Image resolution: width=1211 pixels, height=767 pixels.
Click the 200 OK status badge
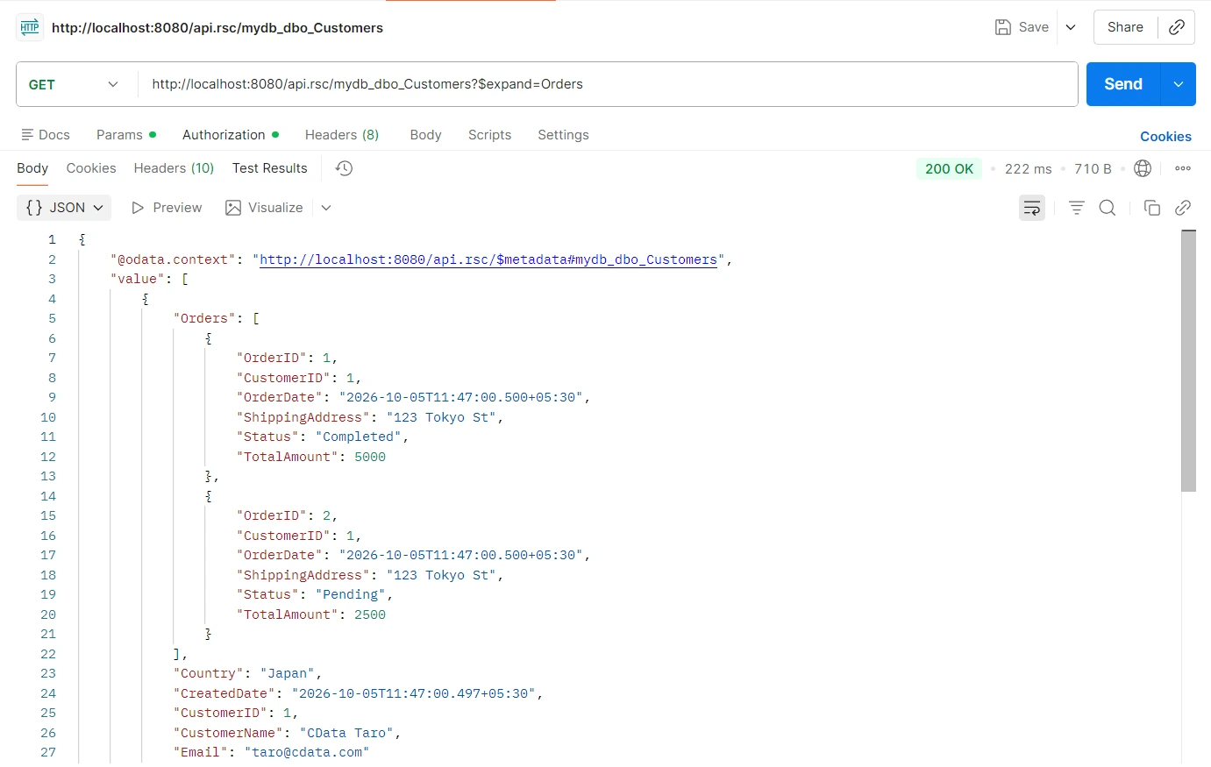[949, 168]
